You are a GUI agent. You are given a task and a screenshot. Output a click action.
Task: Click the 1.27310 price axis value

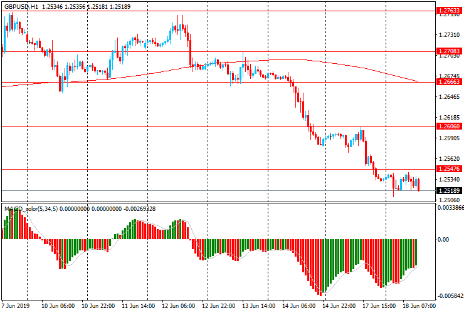(x=449, y=35)
